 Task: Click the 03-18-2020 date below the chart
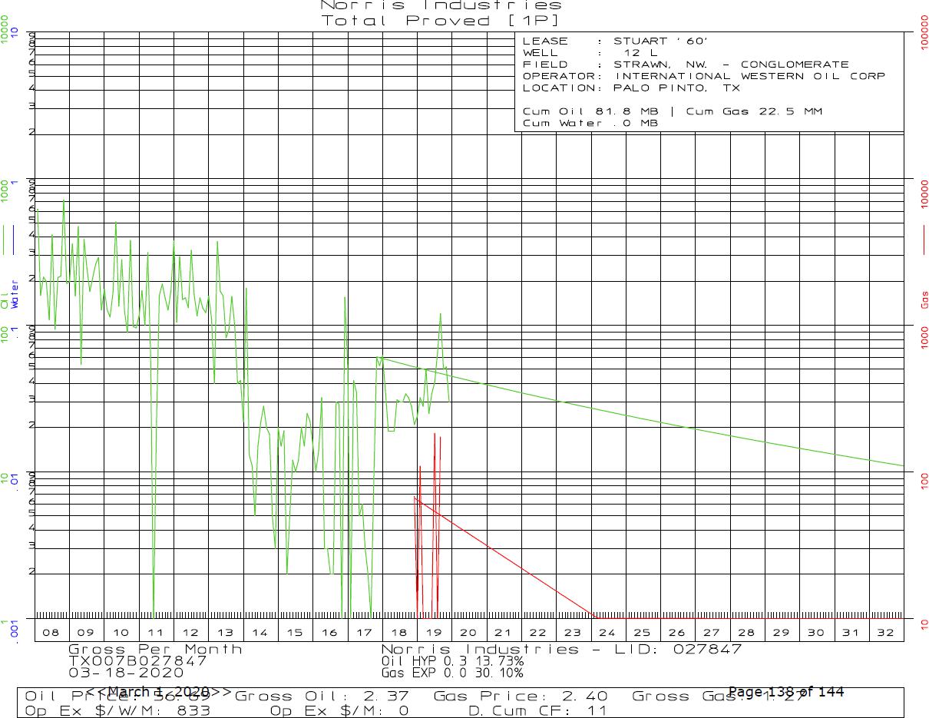121,672
